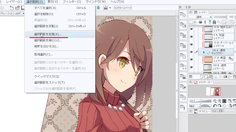Choose 境界をぼかす(B)... menu entry
Viewport: 236px width, 132px height.
pyautogui.click(x=60, y=47)
